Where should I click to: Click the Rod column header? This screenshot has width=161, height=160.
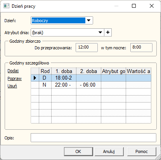coord(45,71)
